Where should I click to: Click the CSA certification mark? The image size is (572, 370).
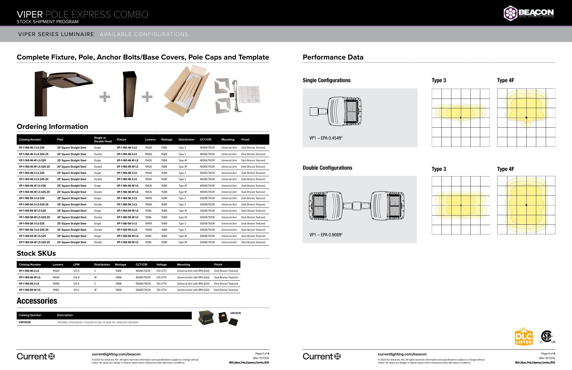pyautogui.click(x=547, y=337)
